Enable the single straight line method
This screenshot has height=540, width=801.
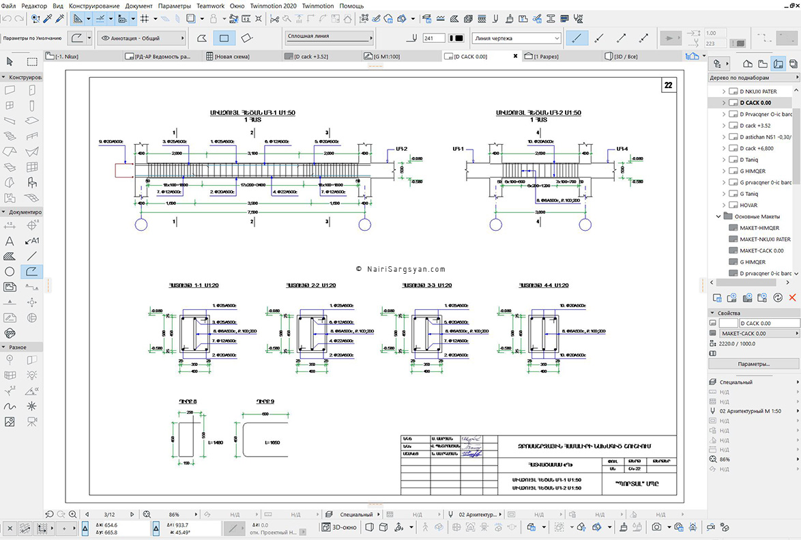click(577, 38)
